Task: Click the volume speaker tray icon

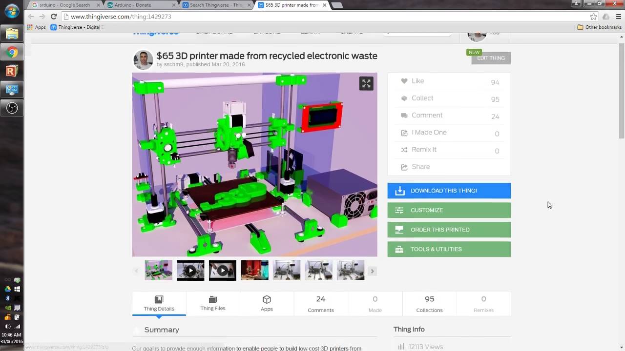Action: pyautogui.click(x=8, y=326)
